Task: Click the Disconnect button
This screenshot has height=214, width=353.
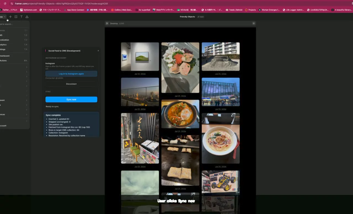Action: coord(71,84)
